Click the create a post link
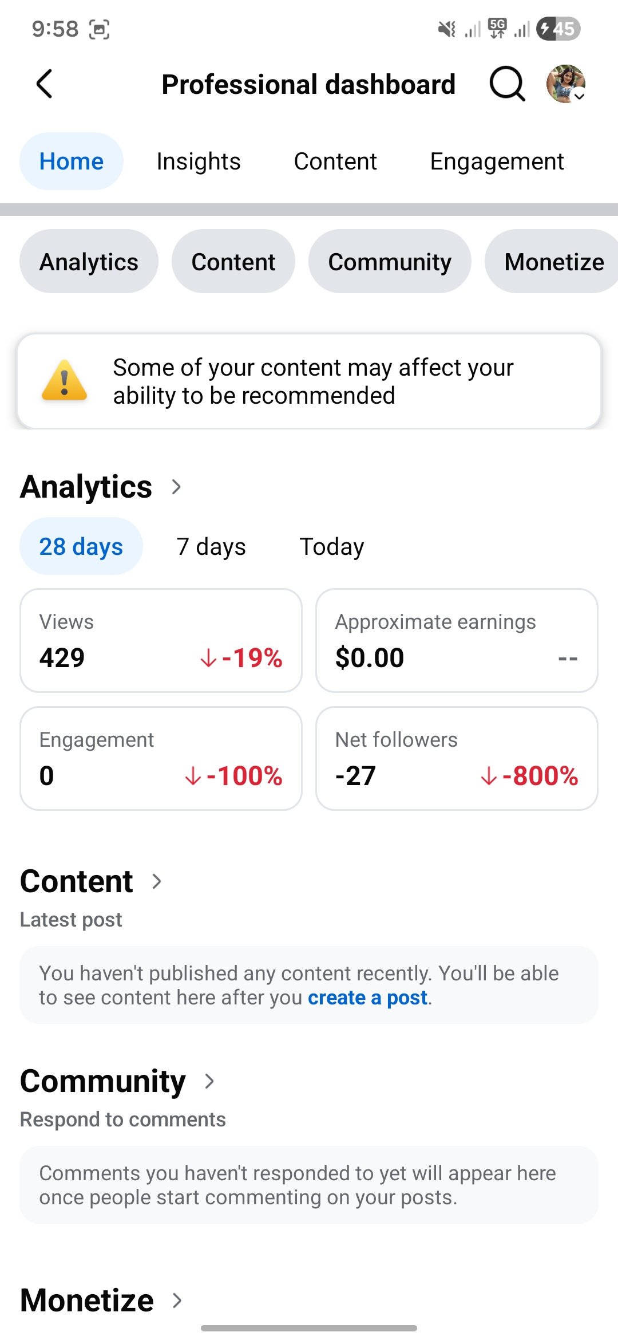The image size is (618, 1340). [x=368, y=998]
